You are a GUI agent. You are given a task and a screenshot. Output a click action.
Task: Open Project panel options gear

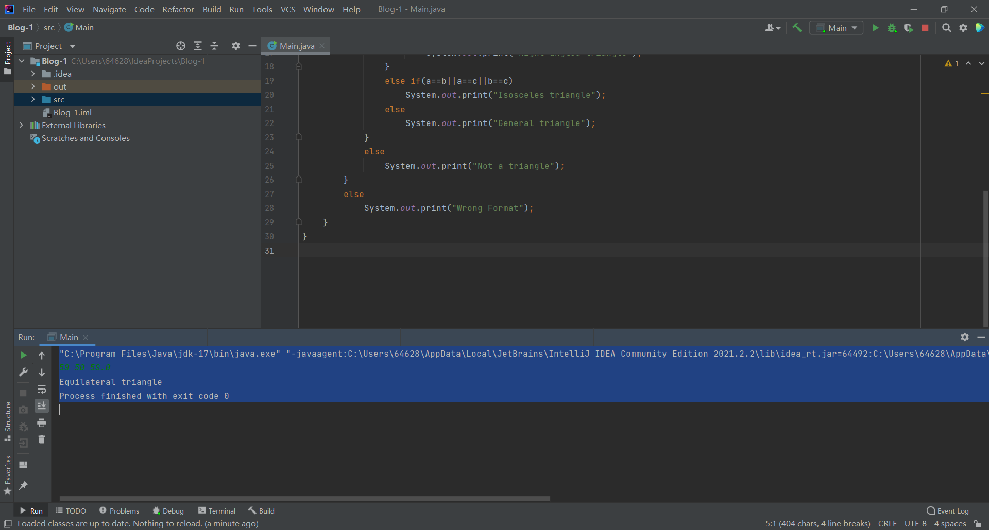coord(236,46)
